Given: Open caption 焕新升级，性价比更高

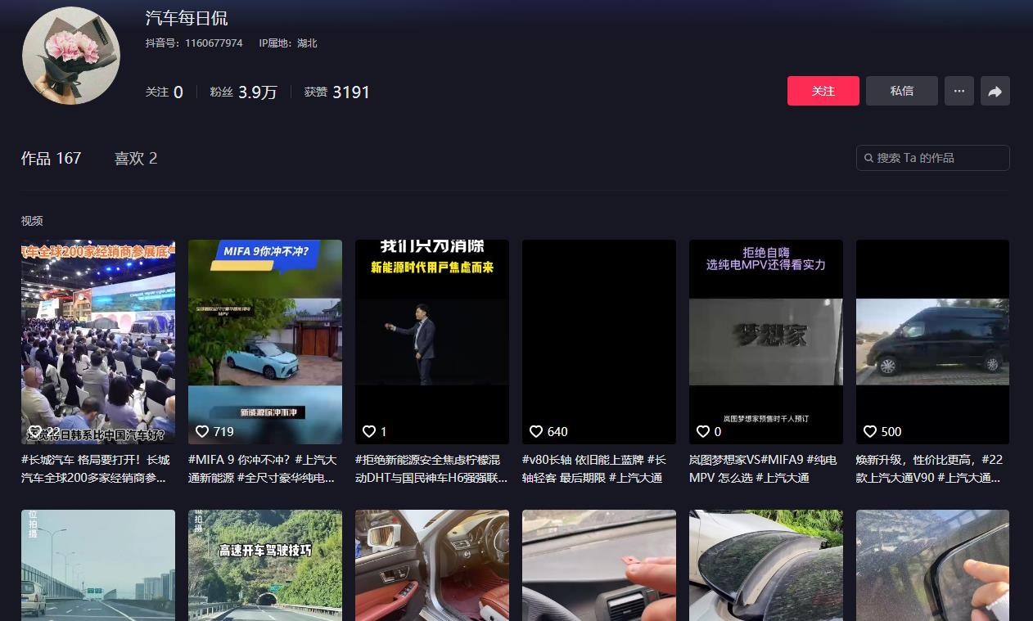Looking at the screenshot, I should pyautogui.click(x=930, y=469).
